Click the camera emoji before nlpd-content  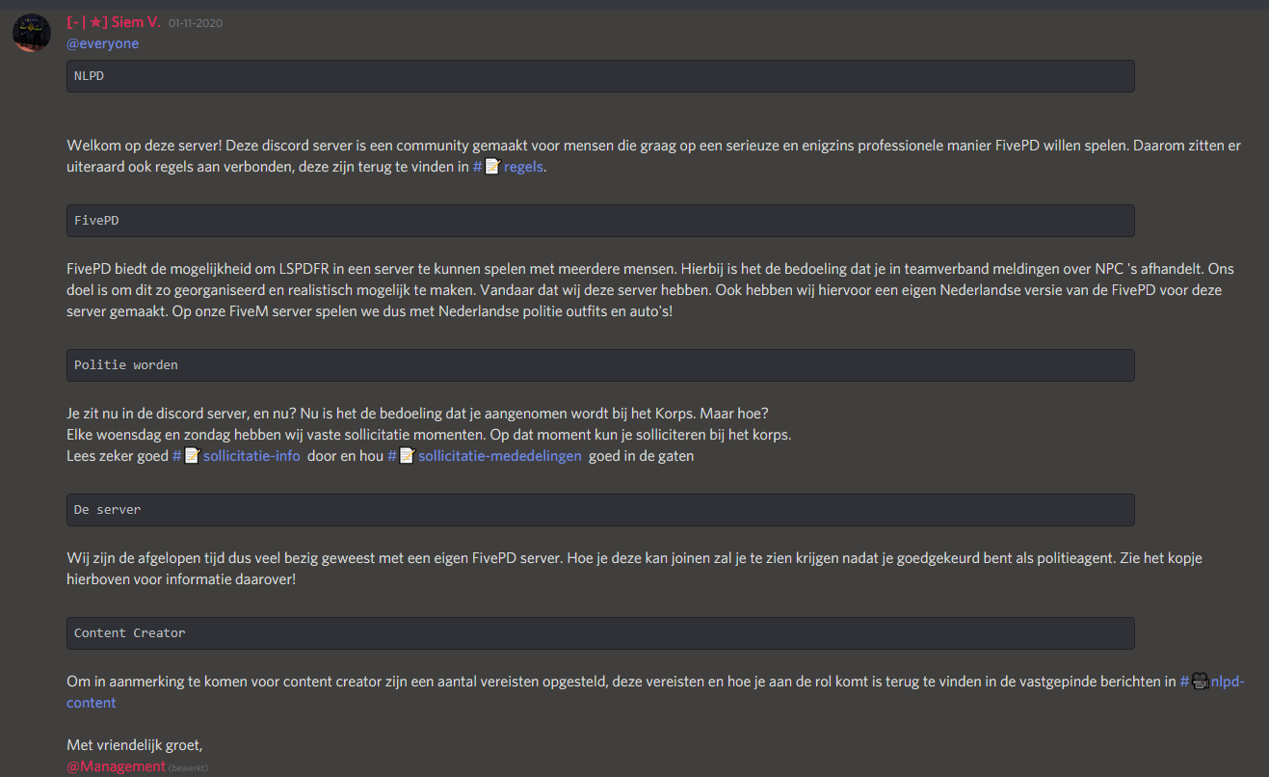point(1200,682)
